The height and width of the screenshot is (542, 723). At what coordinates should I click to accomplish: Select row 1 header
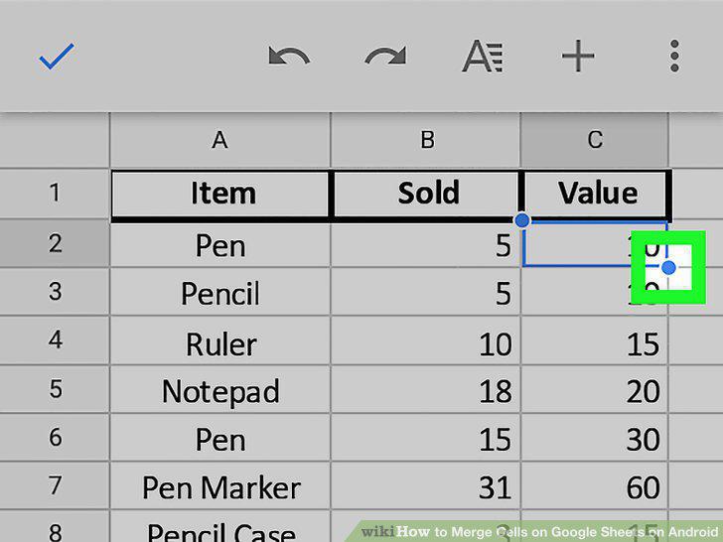point(55,193)
